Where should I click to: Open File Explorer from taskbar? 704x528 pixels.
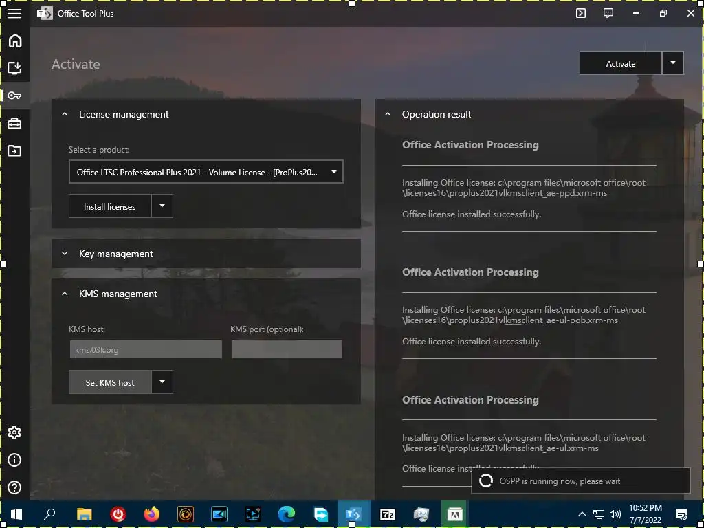(84, 514)
